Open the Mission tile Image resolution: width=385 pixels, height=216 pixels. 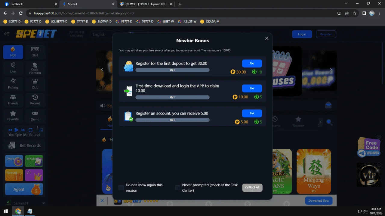coord(34,161)
